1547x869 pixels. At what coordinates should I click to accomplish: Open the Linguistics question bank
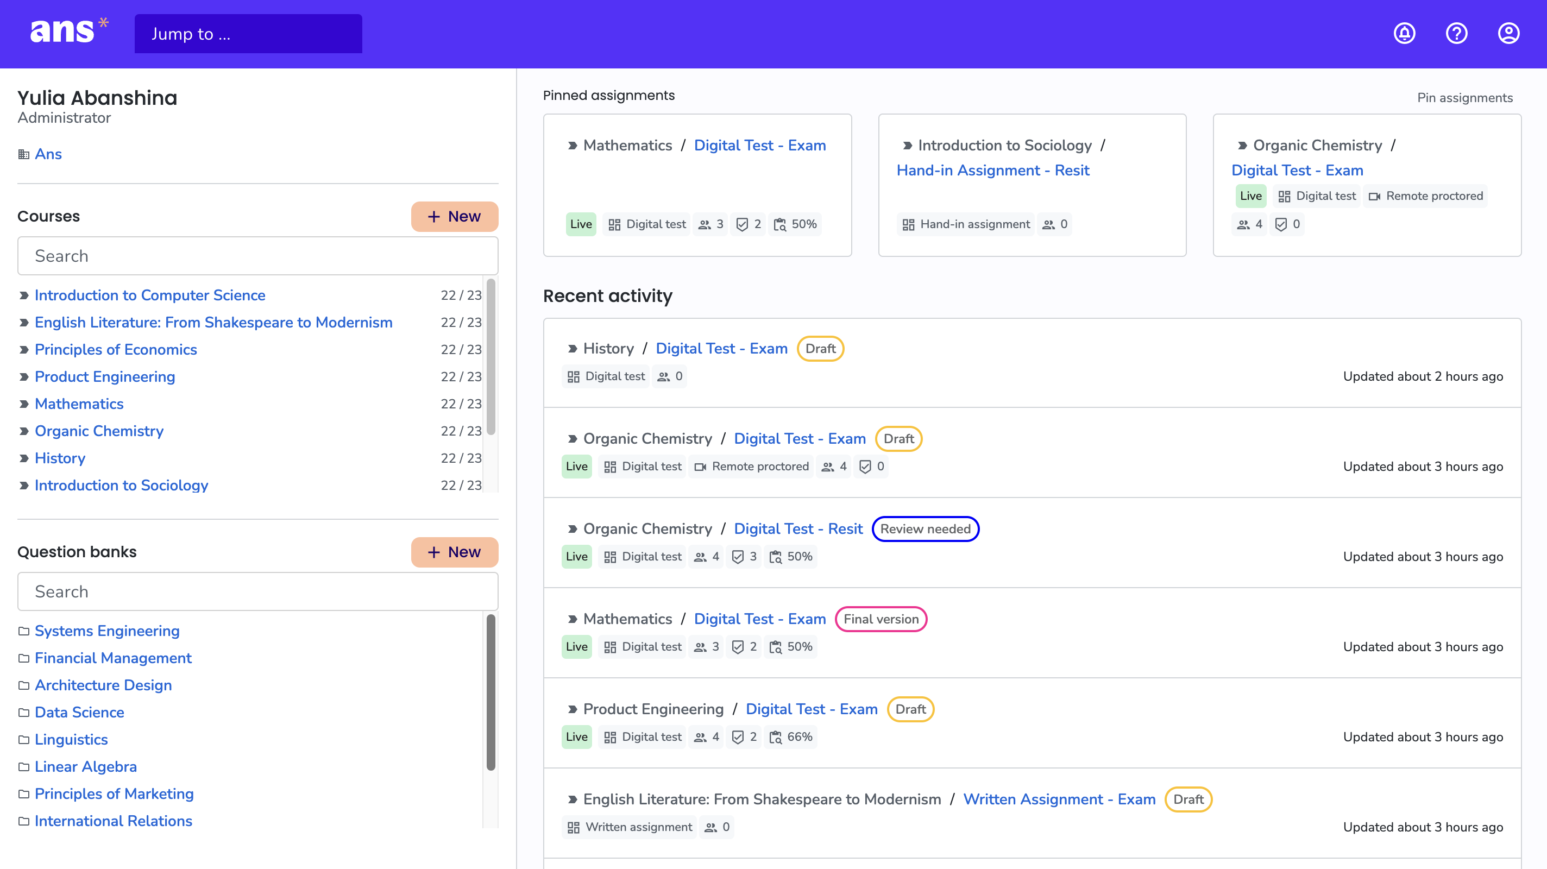(x=72, y=740)
